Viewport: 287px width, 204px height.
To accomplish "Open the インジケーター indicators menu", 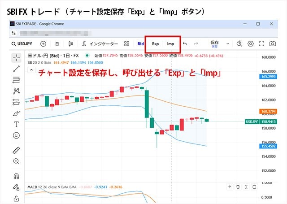I will 100,44.
